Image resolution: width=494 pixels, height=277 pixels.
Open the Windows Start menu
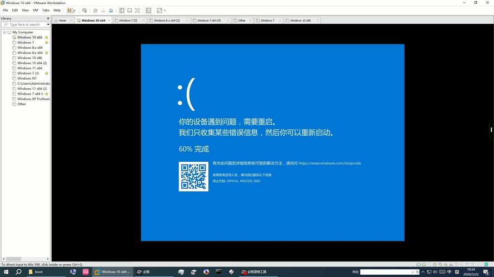(x=6, y=272)
